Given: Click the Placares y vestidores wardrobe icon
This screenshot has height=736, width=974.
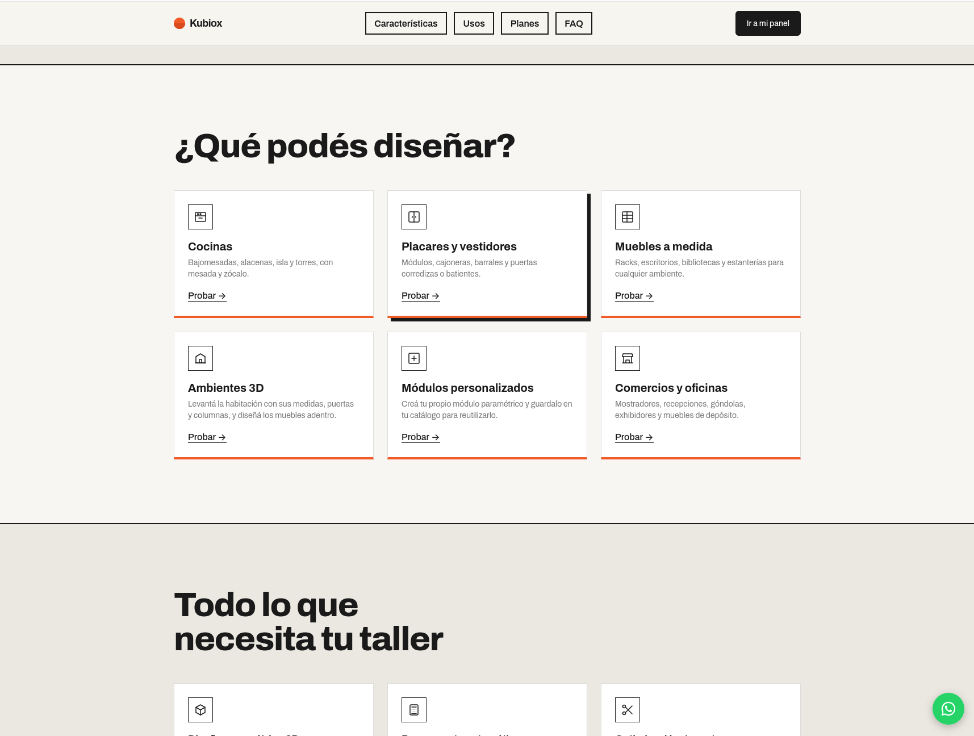Looking at the screenshot, I should coord(414,217).
